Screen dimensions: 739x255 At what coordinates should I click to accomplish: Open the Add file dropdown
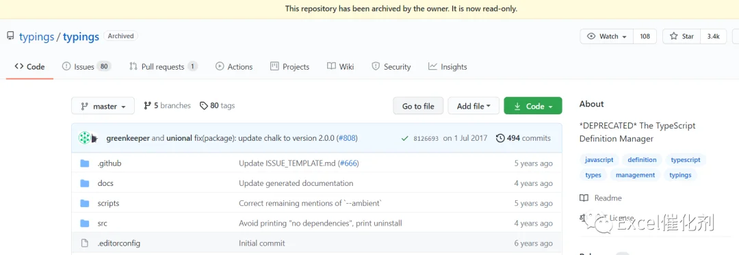click(x=474, y=106)
